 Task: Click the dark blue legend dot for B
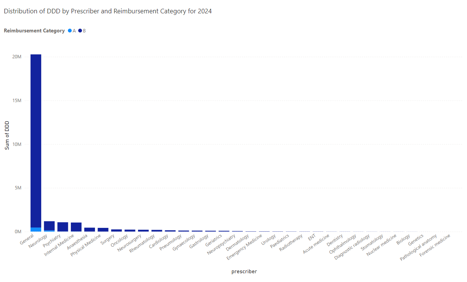click(x=80, y=31)
